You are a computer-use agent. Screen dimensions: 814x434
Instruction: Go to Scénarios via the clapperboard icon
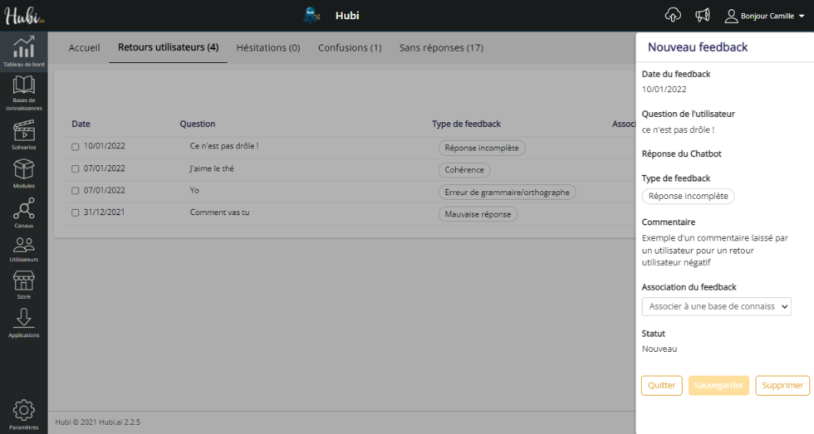[23, 130]
